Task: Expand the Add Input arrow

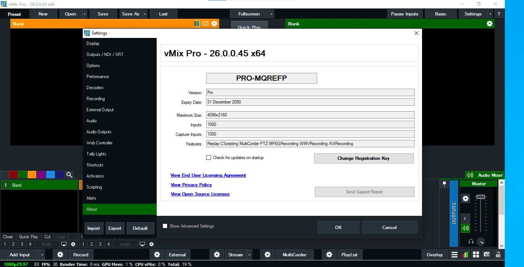Action: (42, 254)
